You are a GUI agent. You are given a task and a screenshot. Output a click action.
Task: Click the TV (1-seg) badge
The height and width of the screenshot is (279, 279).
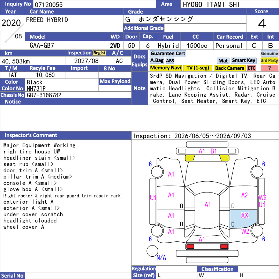(197, 68)
